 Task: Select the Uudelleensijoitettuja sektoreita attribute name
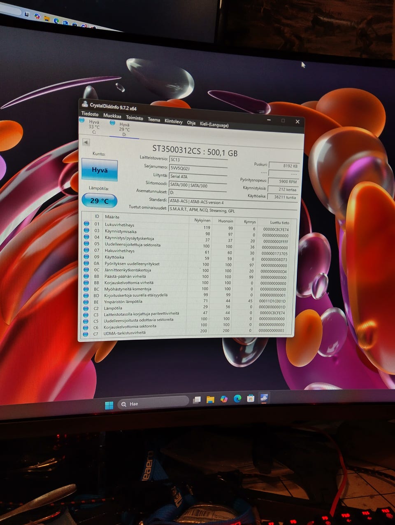[132, 245]
